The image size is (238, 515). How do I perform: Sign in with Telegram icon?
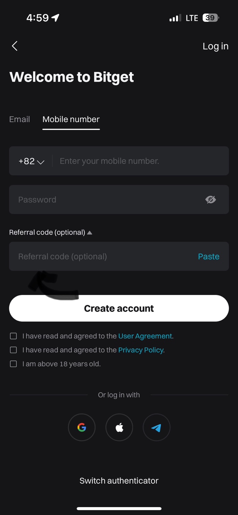(156, 427)
